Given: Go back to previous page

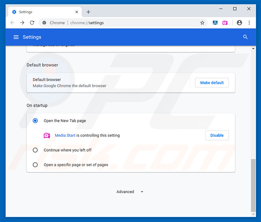Looking at the screenshot, I should 13,23.
